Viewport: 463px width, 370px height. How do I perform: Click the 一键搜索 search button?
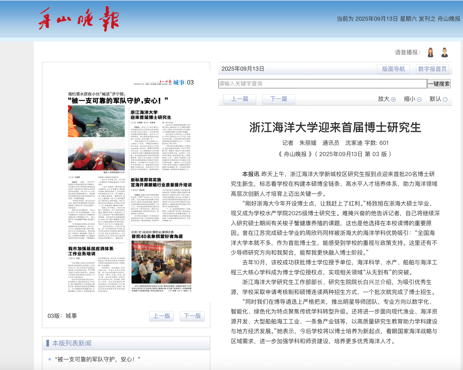coord(439,84)
